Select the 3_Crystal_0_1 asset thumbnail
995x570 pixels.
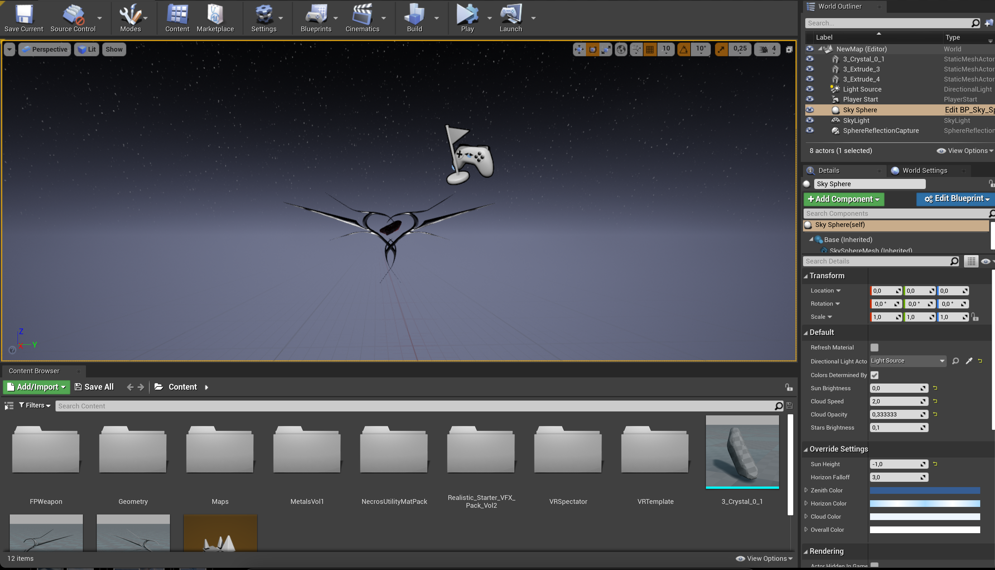point(742,452)
